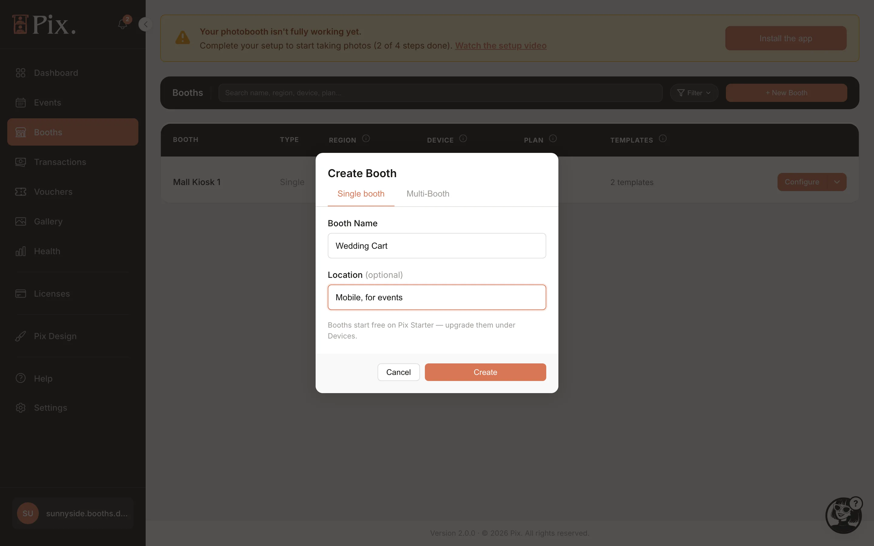Click Install the app button

785,38
